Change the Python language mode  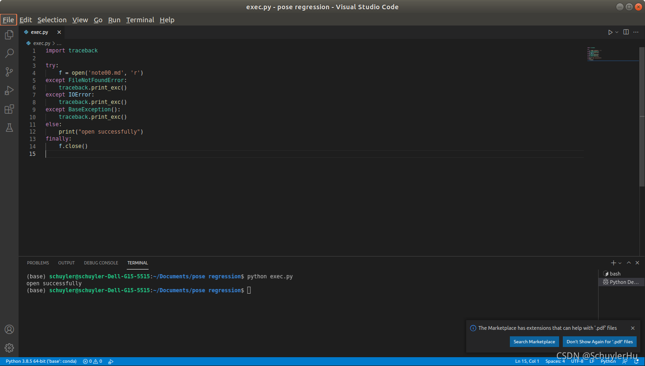(x=608, y=361)
